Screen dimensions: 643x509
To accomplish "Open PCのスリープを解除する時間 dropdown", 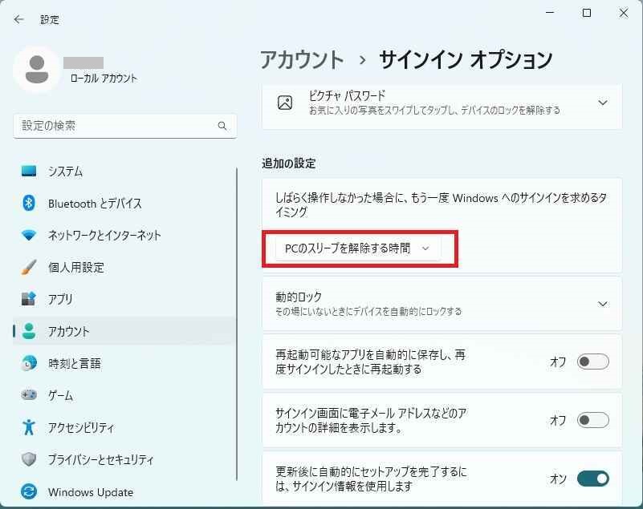I will point(357,248).
